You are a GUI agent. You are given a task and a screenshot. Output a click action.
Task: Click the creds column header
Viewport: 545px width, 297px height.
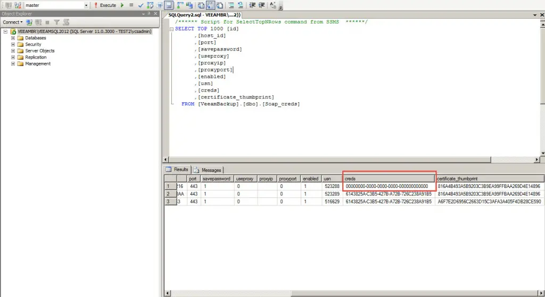389,179
